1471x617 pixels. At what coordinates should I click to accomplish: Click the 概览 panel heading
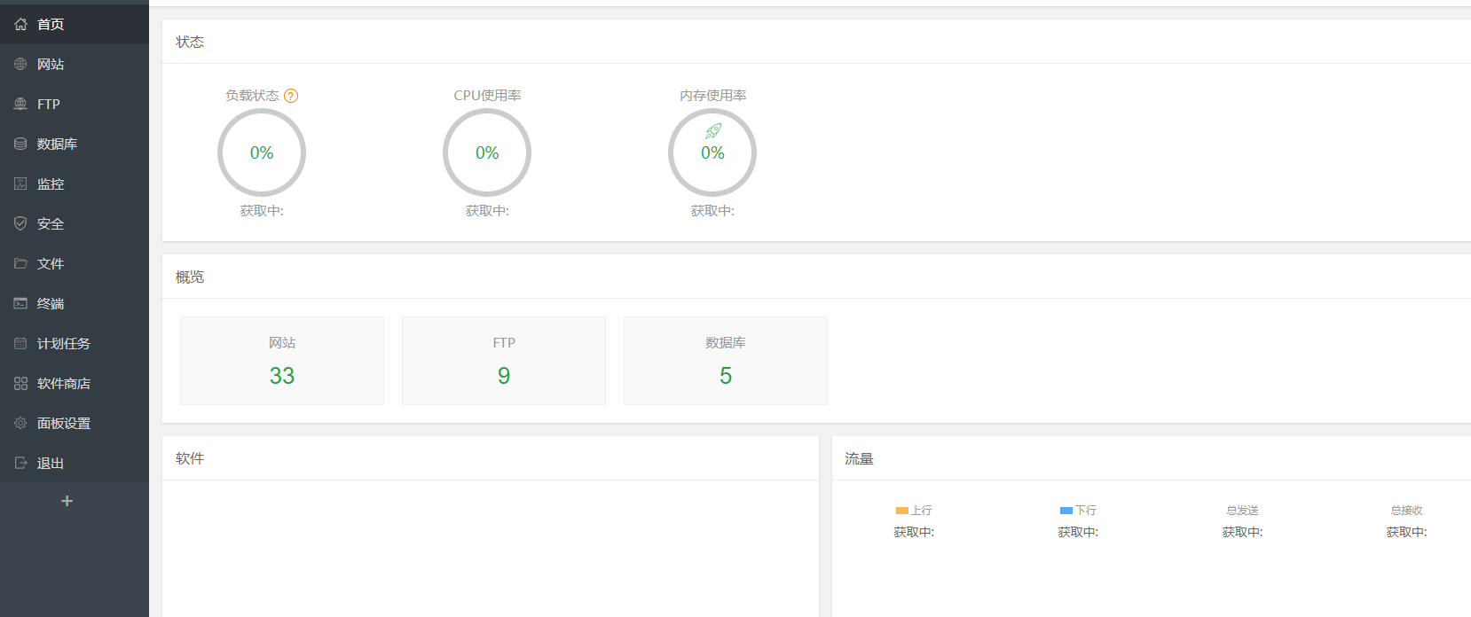[190, 277]
